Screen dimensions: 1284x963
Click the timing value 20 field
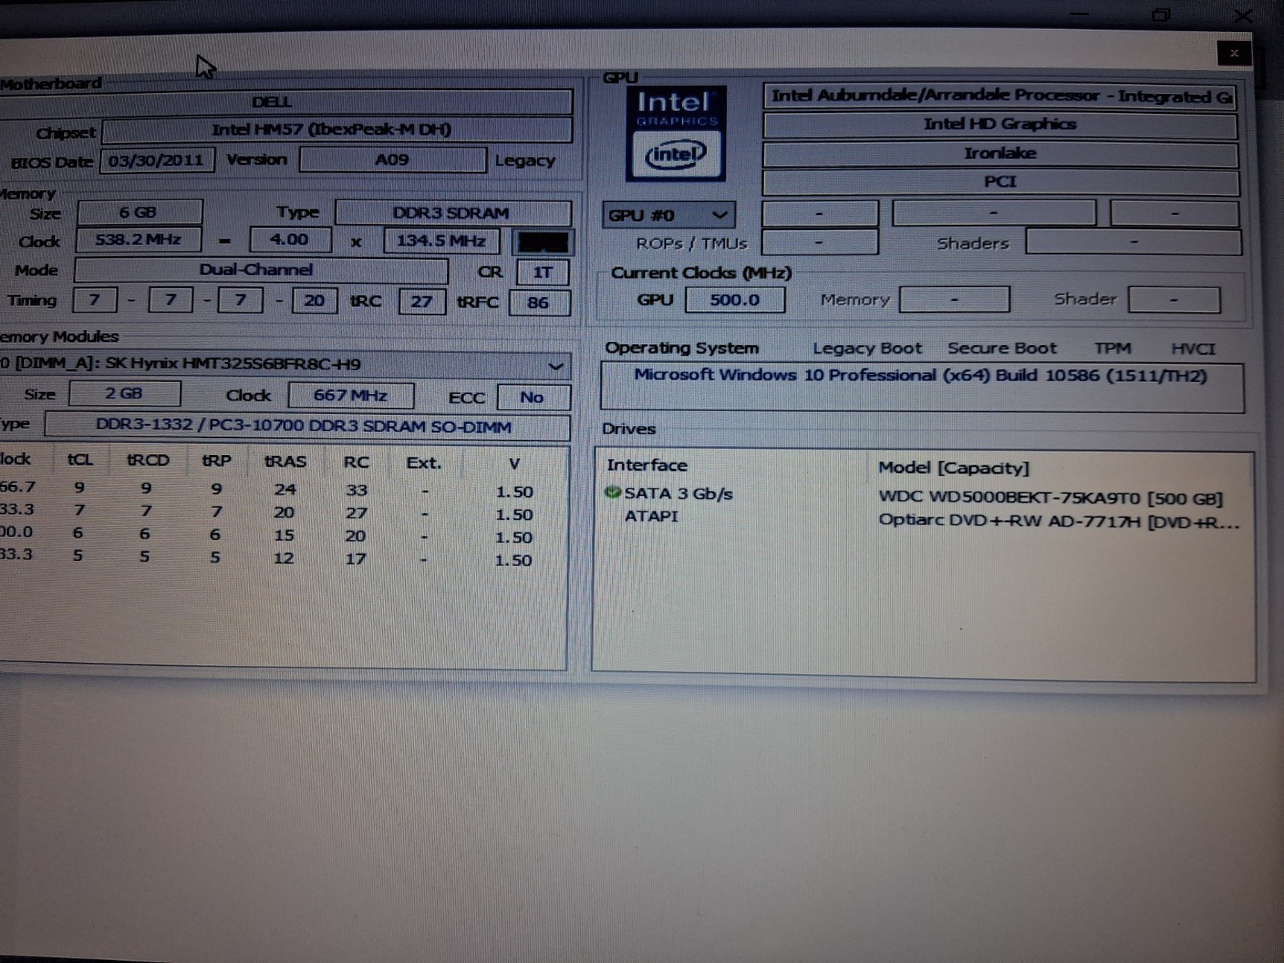(315, 301)
